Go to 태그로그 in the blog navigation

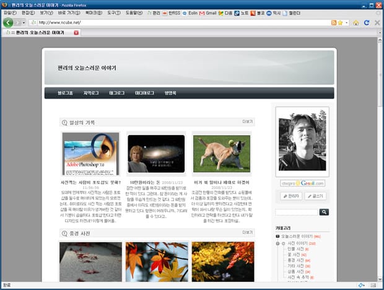[x=116, y=93]
